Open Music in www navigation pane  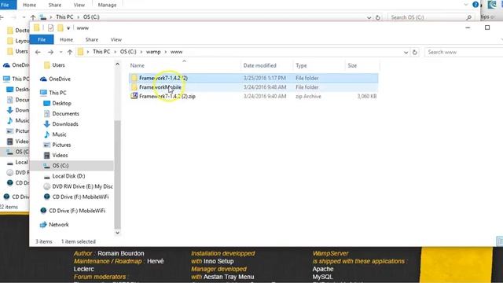pyautogui.click(x=60, y=134)
